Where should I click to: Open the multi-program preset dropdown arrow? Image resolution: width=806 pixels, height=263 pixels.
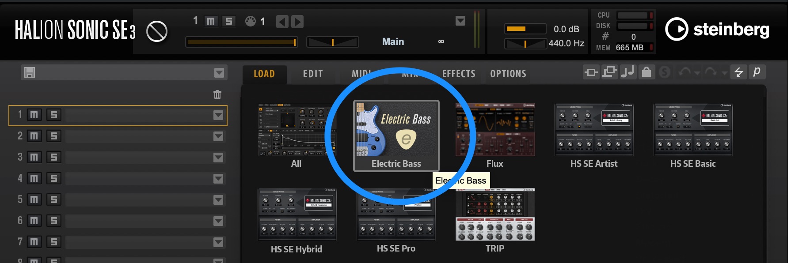(219, 73)
